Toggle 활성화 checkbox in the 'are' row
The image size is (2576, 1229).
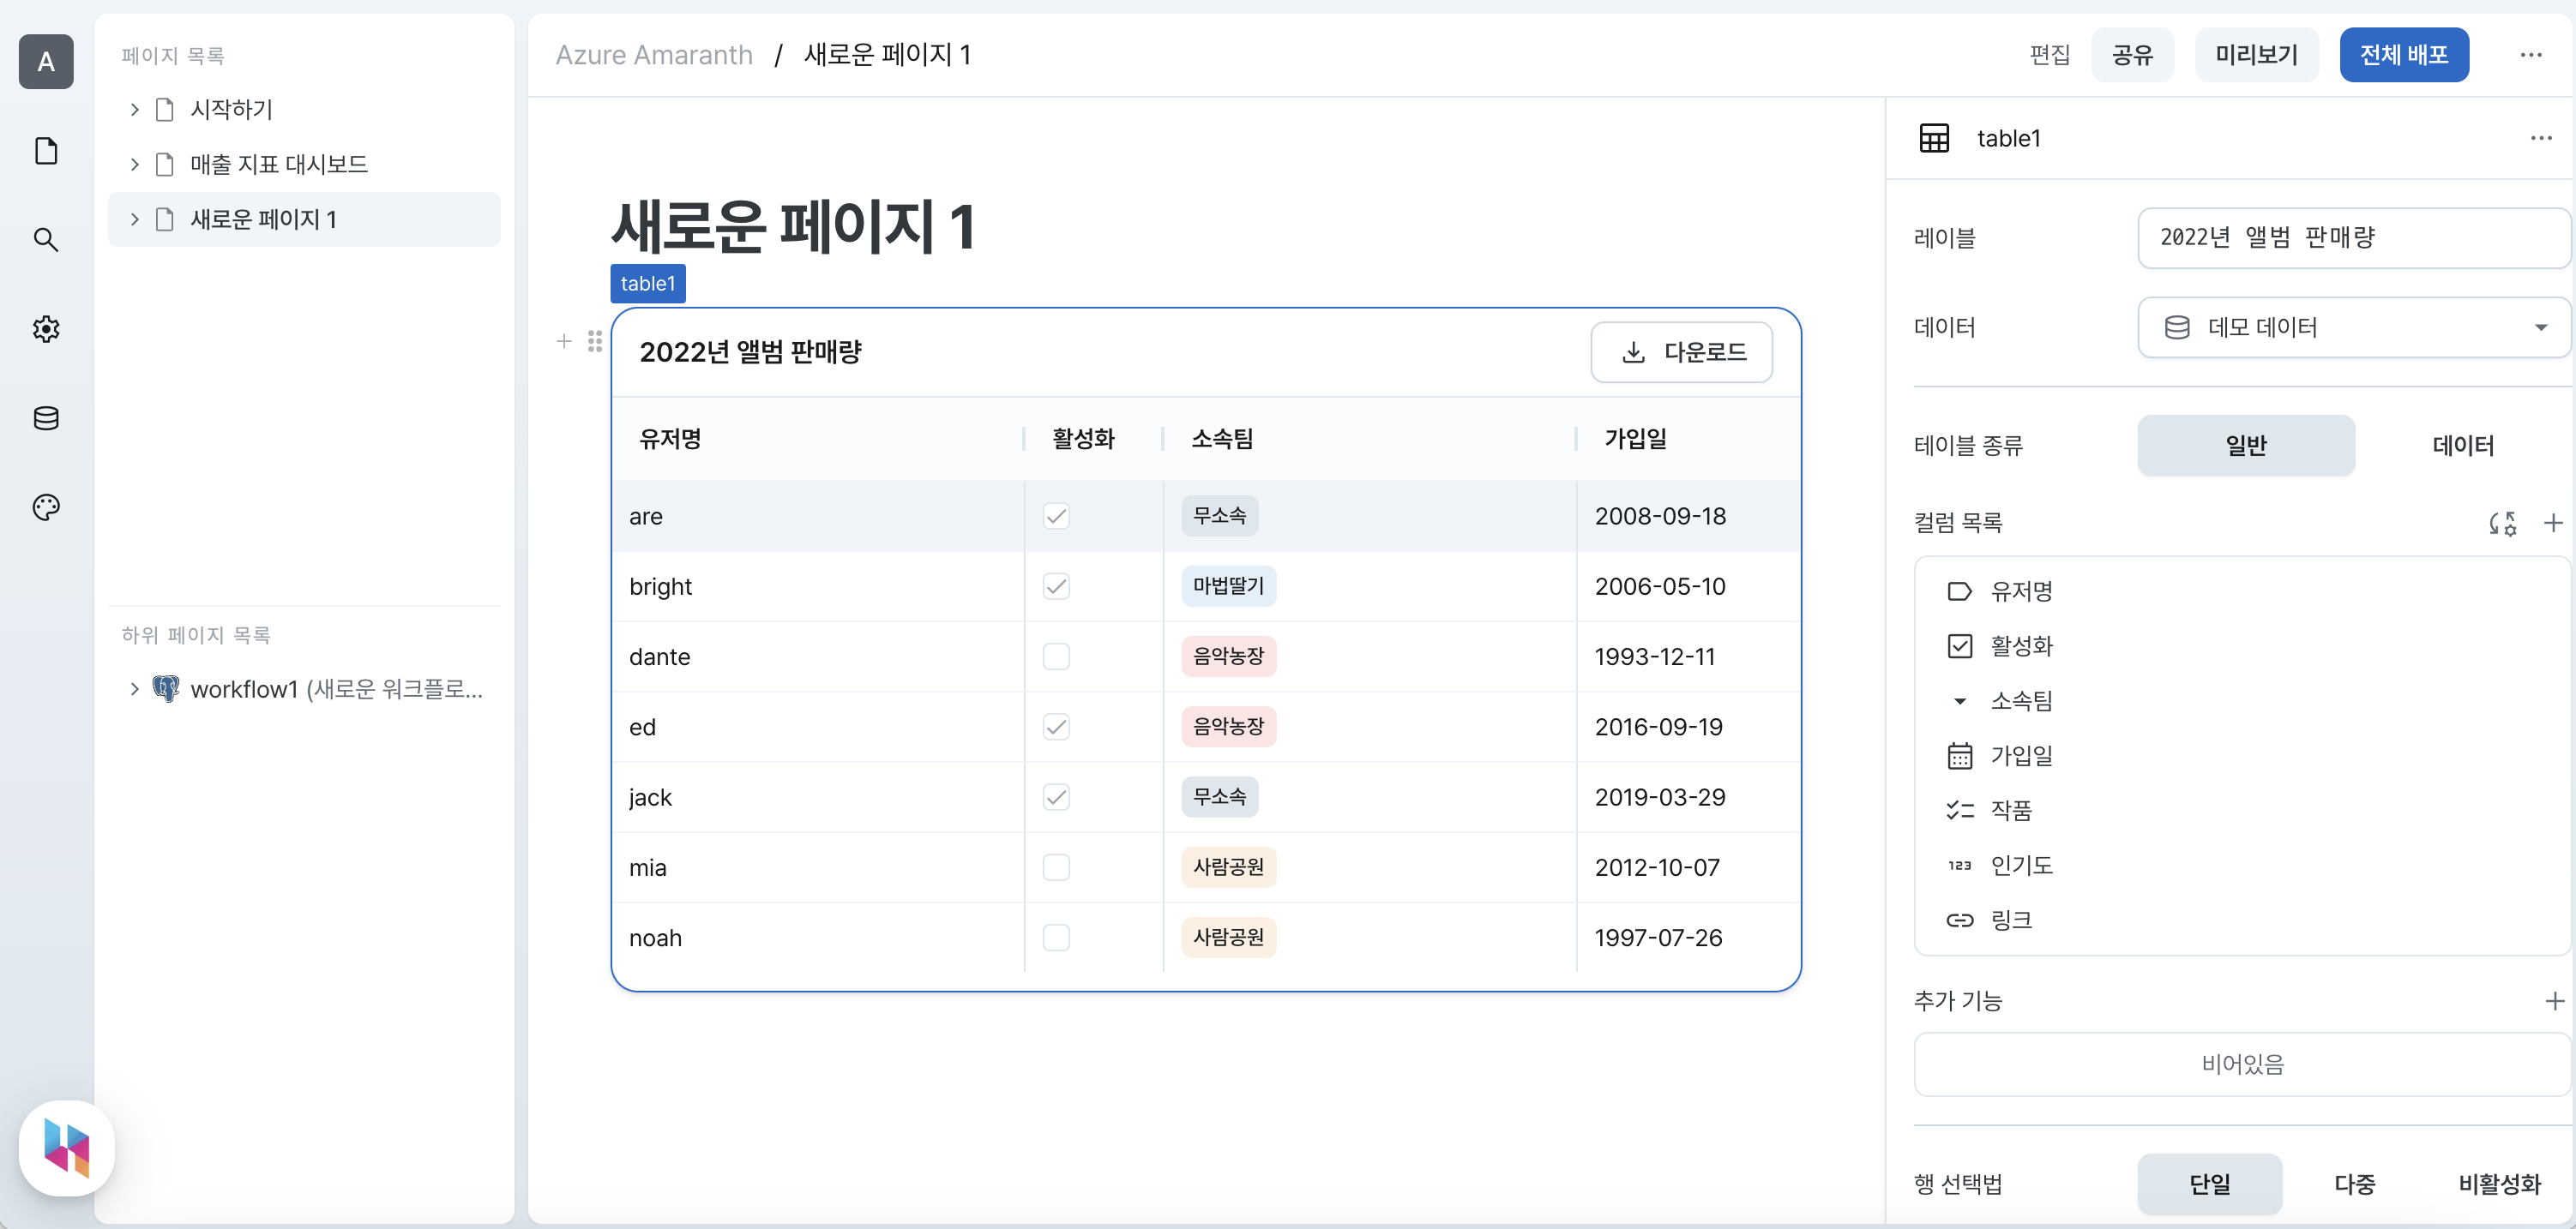[1056, 517]
